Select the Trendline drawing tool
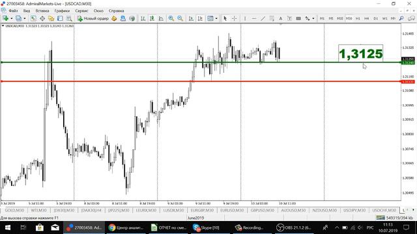 pos(263,18)
